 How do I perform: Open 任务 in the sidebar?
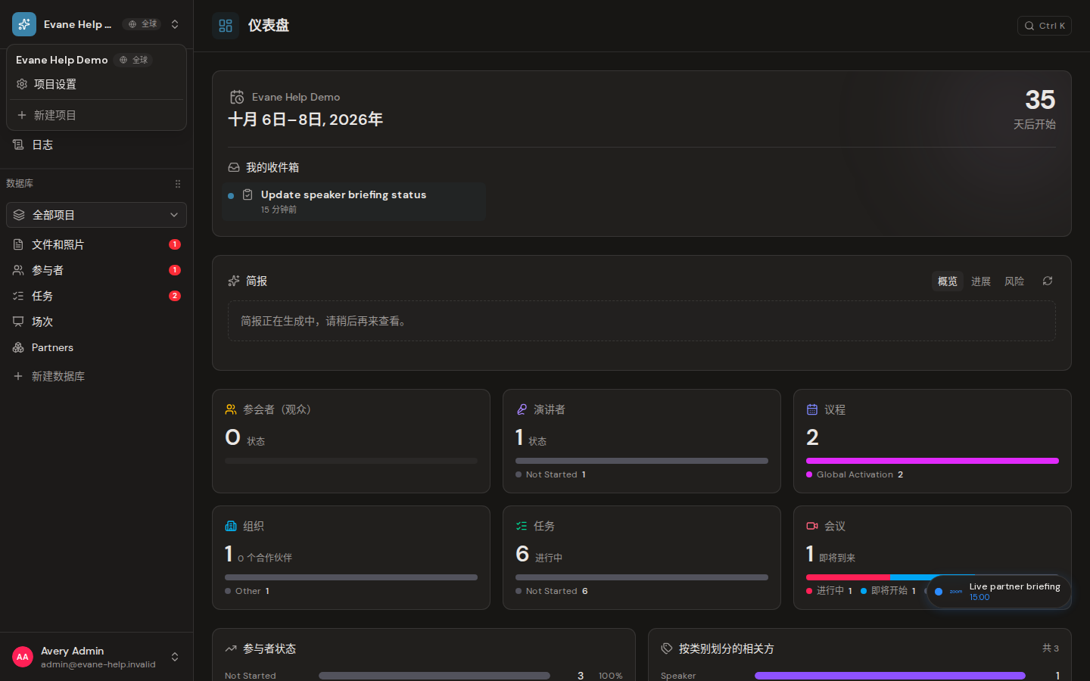tap(96, 296)
